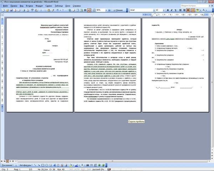Viewport: 214px width, 171px height.
Task: Click the Open file folder icon
Action: pos(7,11)
